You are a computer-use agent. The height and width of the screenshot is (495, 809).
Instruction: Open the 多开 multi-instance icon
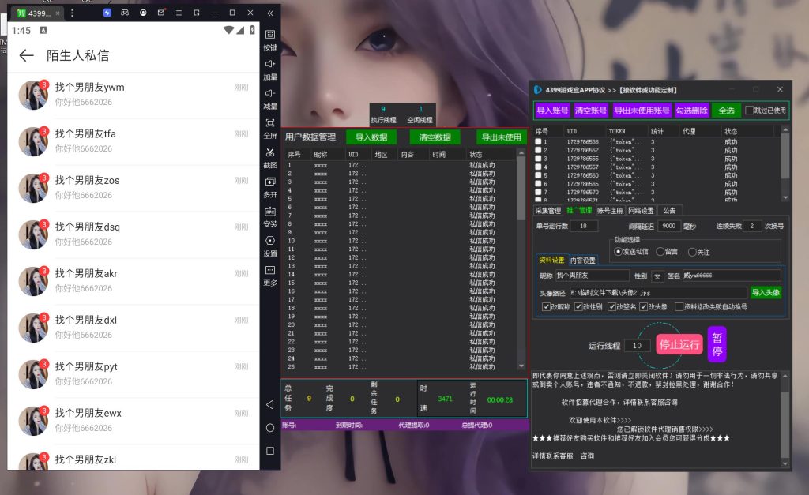pyautogui.click(x=270, y=187)
